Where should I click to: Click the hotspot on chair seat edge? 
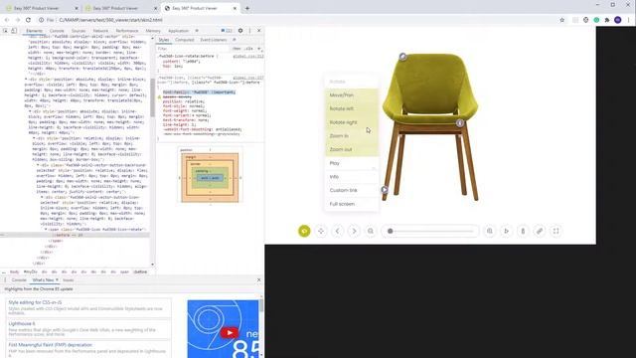tap(460, 122)
